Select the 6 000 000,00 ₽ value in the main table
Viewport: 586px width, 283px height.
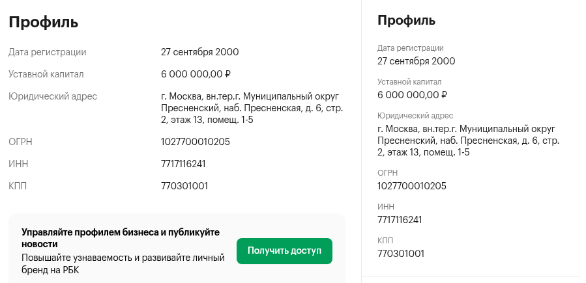pyautogui.click(x=196, y=74)
